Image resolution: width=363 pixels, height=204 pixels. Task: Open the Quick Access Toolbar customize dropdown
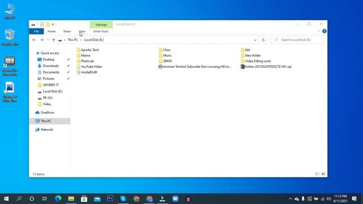tap(53, 24)
